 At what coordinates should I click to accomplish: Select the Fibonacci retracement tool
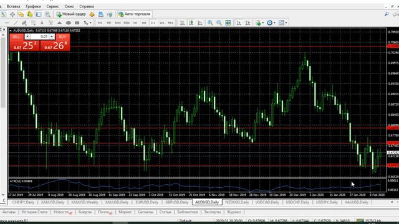(33, 23)
